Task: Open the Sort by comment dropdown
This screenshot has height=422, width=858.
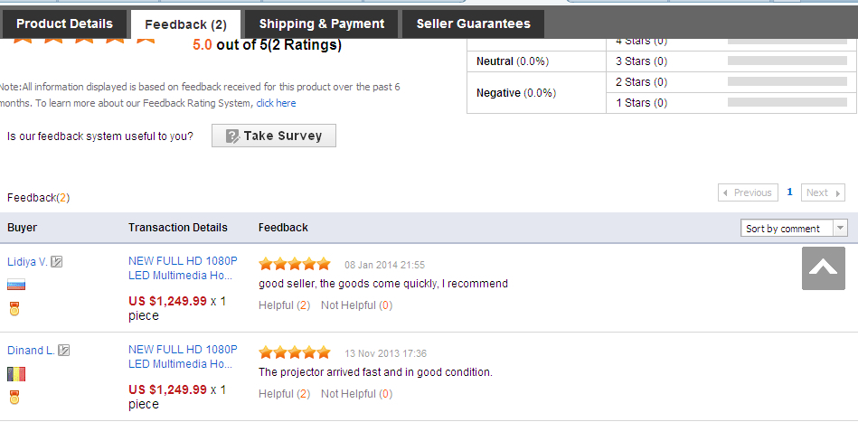Action: click(x=793, y=229)
